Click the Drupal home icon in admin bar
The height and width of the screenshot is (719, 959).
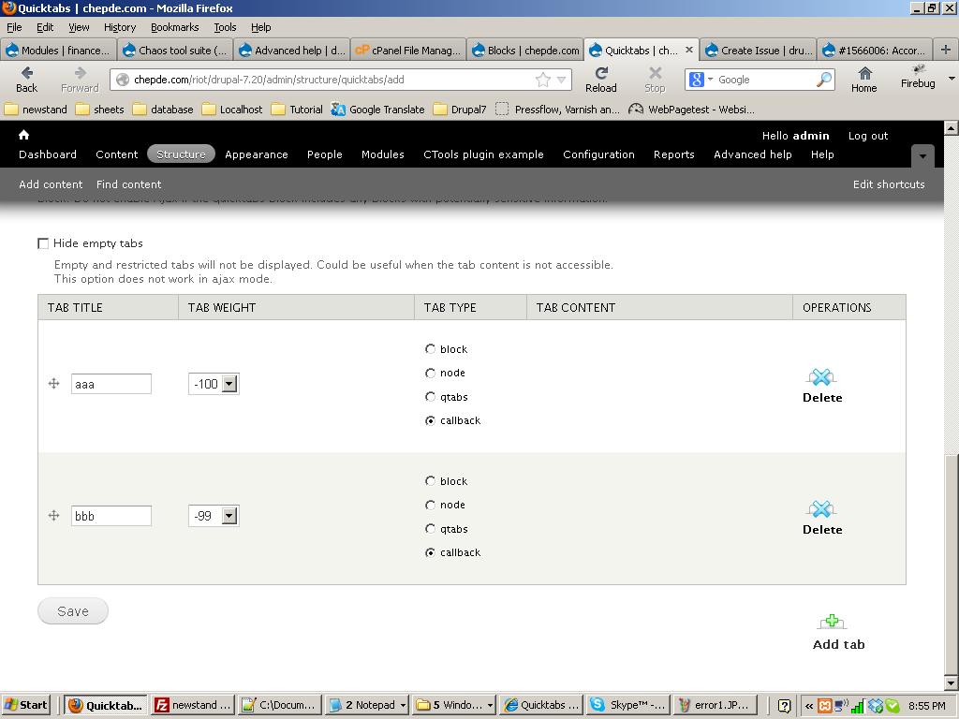23,135
